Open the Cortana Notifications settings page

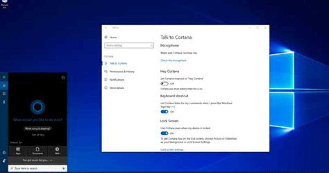[114, 80]
